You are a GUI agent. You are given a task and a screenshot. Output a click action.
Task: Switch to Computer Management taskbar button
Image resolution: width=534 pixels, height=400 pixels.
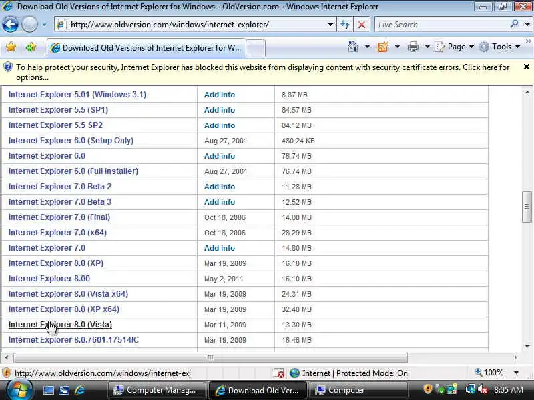pos(158,390)
